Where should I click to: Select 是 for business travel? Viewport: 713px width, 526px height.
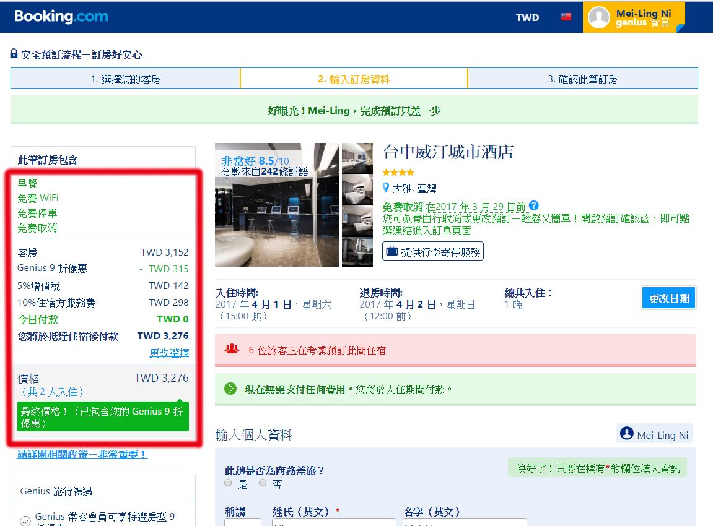(228, 483)
